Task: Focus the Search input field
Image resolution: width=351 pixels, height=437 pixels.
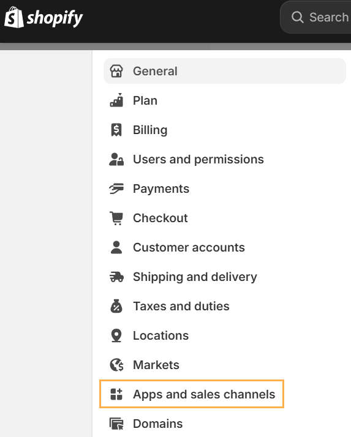Action: [x=315, y=17]
